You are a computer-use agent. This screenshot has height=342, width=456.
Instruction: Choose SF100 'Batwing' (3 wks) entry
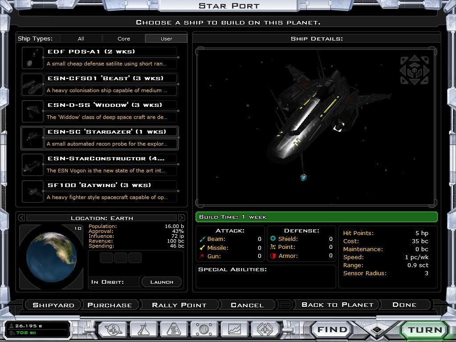click(110, 185)
